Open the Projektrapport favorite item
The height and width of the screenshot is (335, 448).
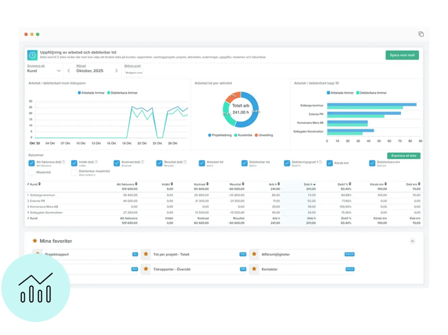click(59, 254)
